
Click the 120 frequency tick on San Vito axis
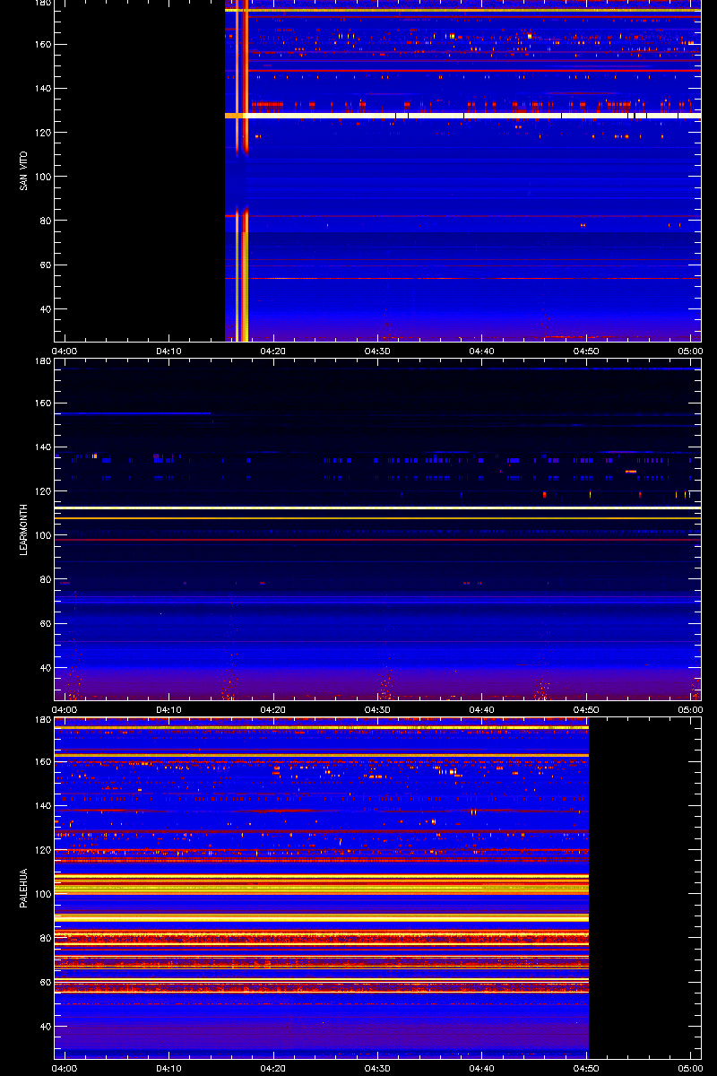click(42, 133)
